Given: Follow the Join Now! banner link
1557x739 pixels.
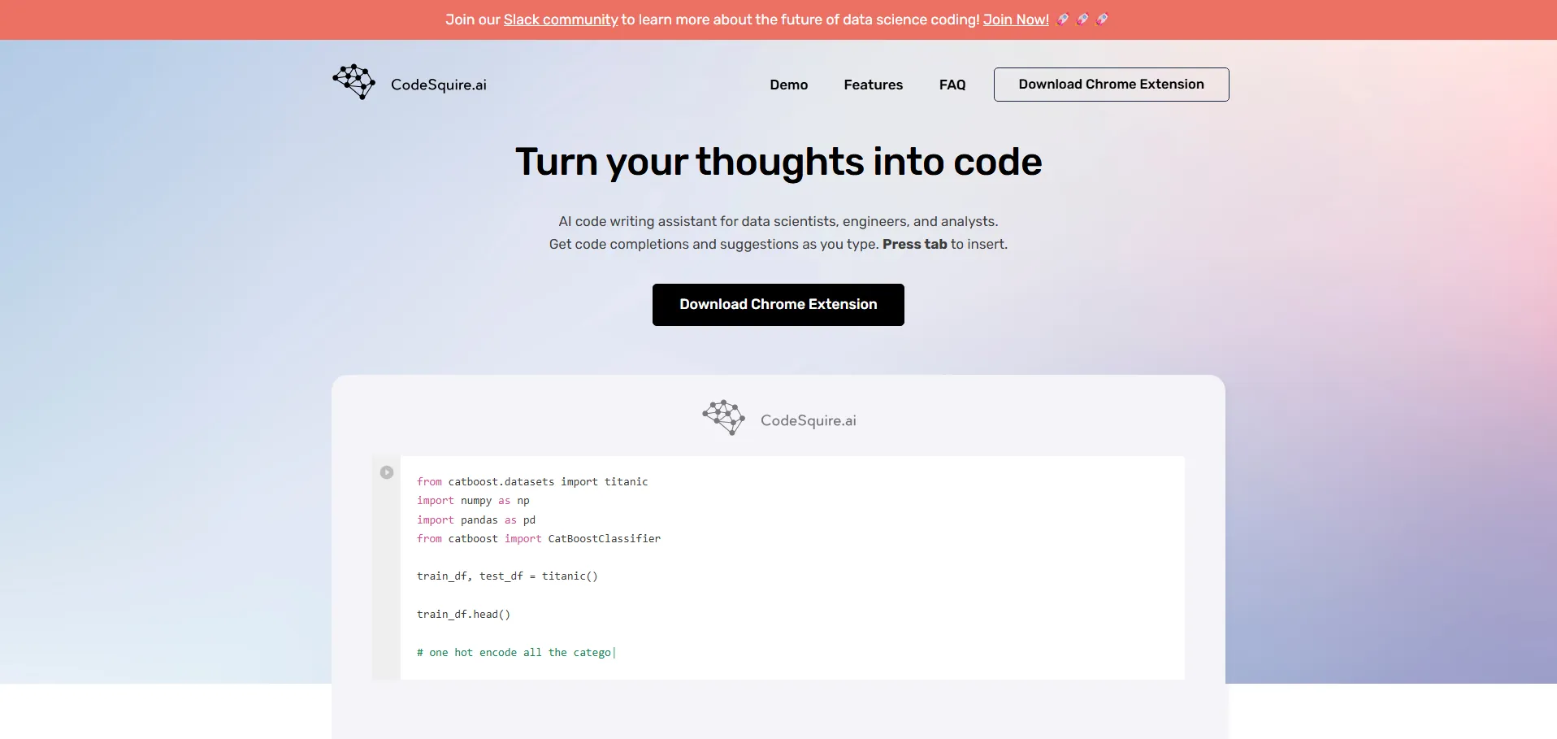Looking at the screenshot, I should [x=1016, y=20].
